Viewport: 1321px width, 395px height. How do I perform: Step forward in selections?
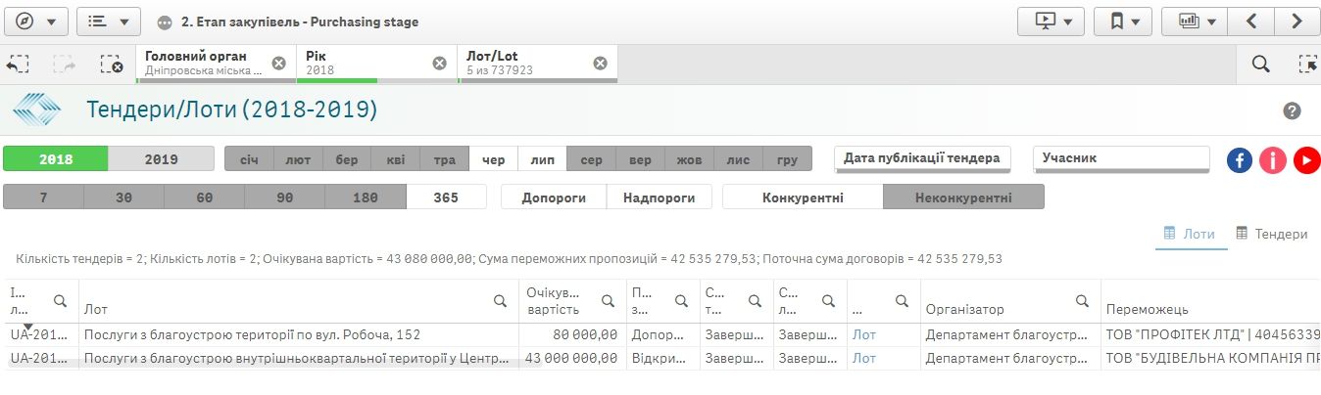pos(65,65)
